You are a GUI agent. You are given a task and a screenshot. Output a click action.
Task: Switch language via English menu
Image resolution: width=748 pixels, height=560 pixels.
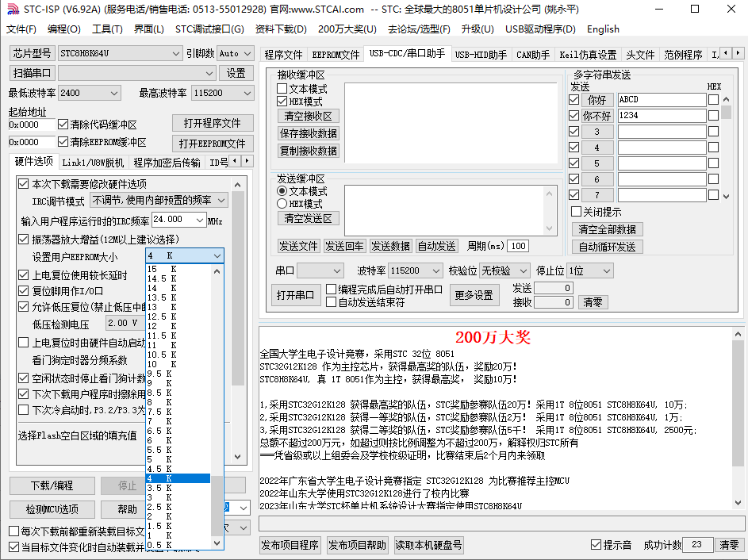click(x=603, y=29)
